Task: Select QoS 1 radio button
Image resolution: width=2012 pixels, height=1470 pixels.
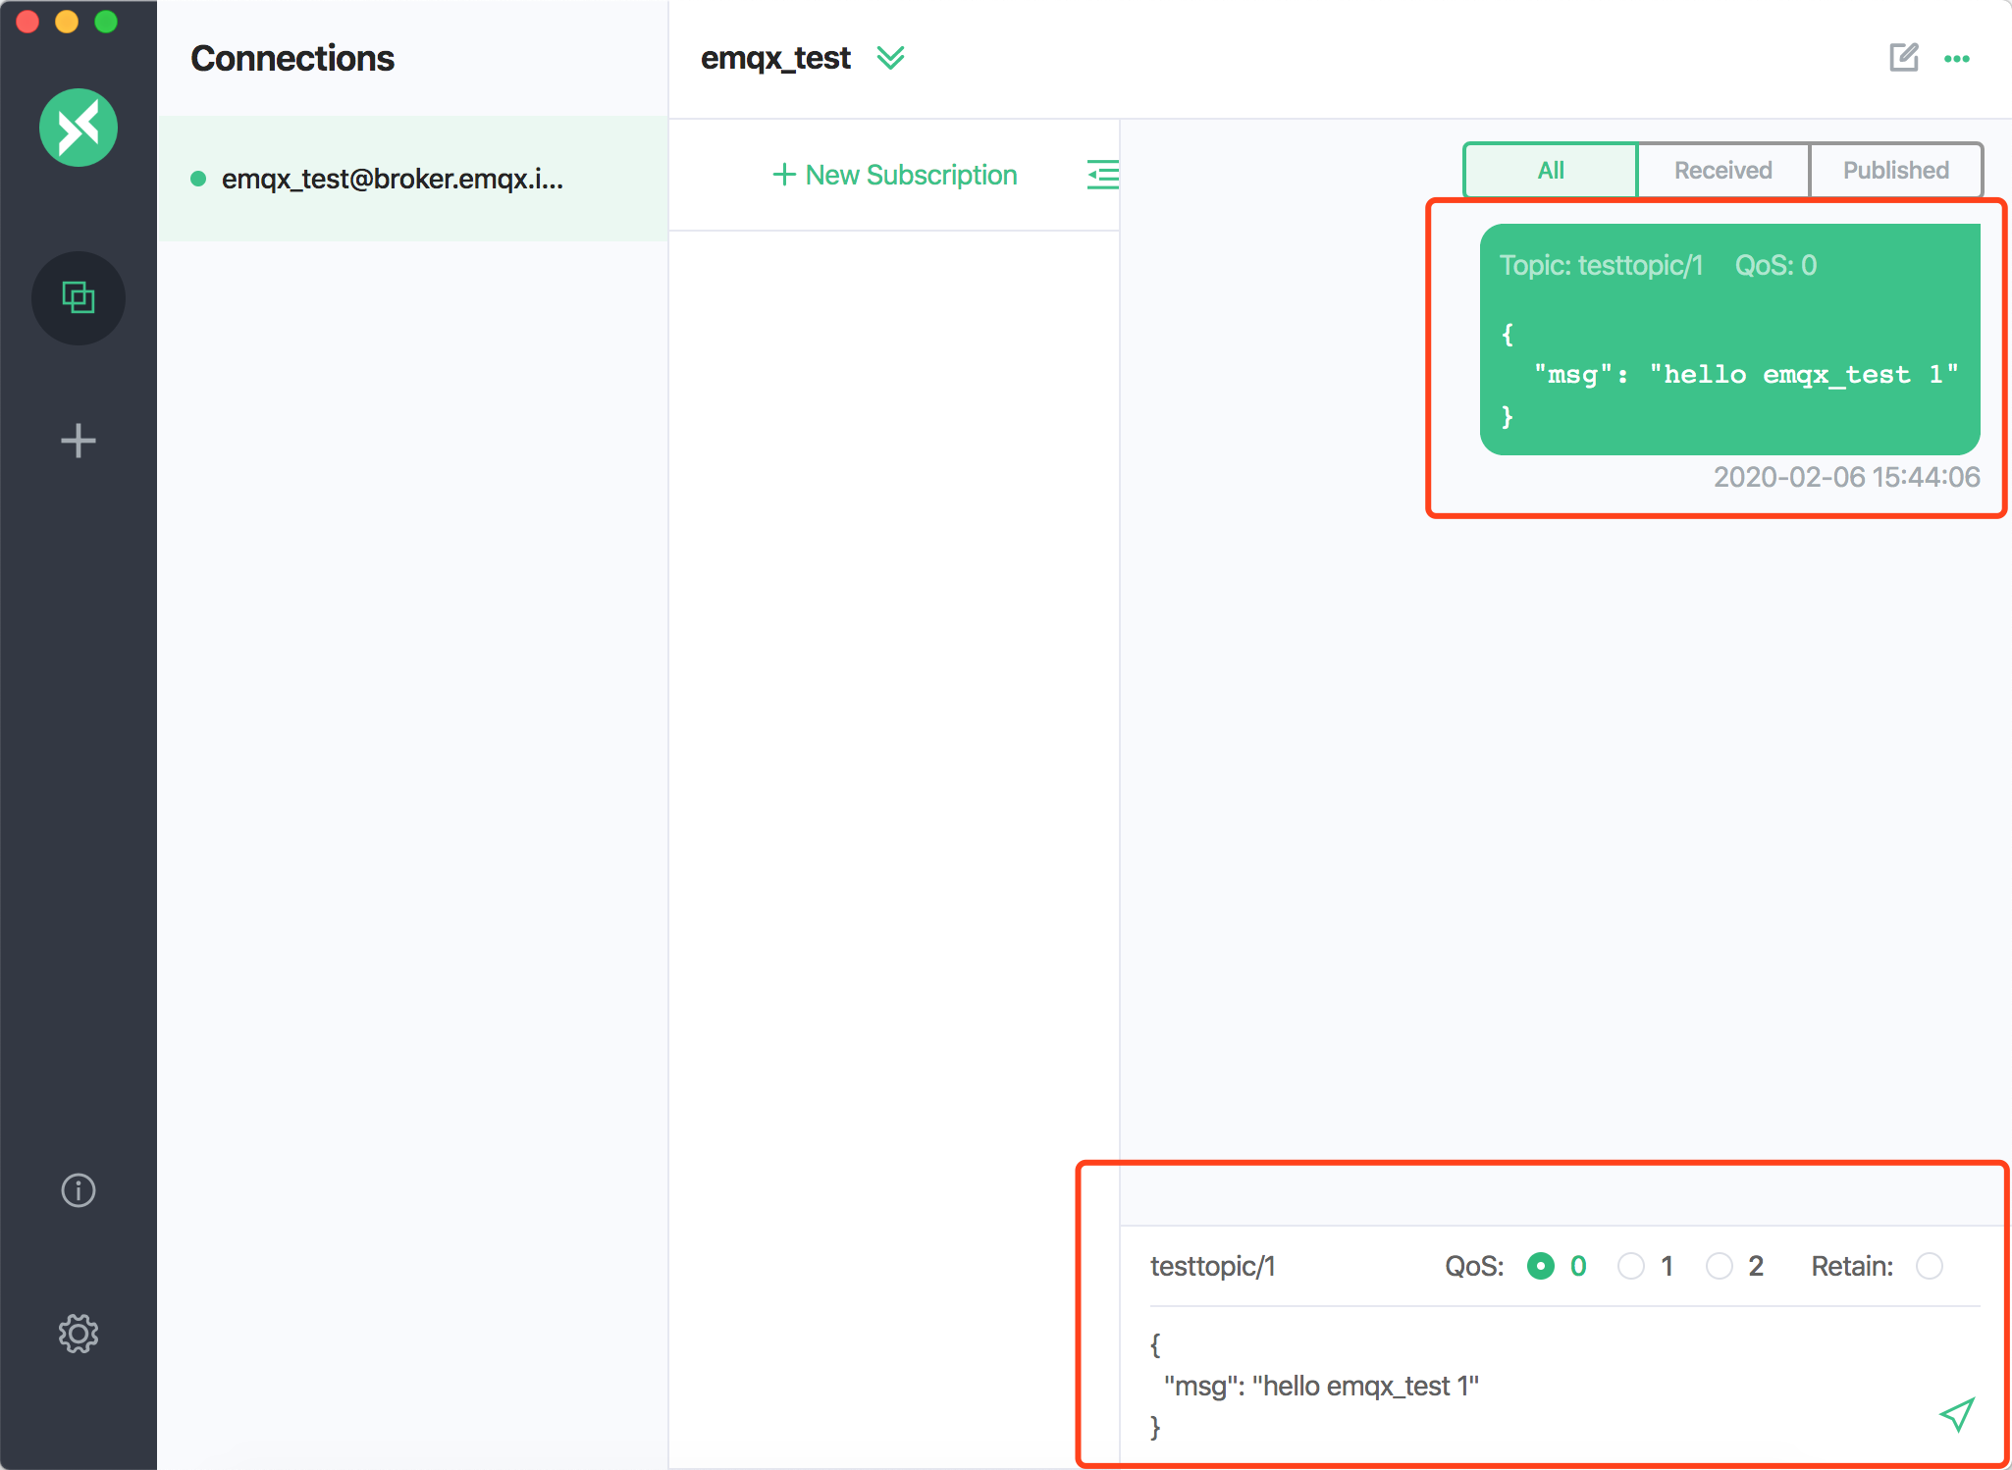Action: [x=1630, y=1266]
